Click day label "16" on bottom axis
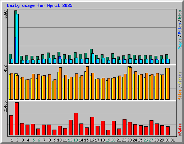Screen dimensions: 184x144 (92, 140)
